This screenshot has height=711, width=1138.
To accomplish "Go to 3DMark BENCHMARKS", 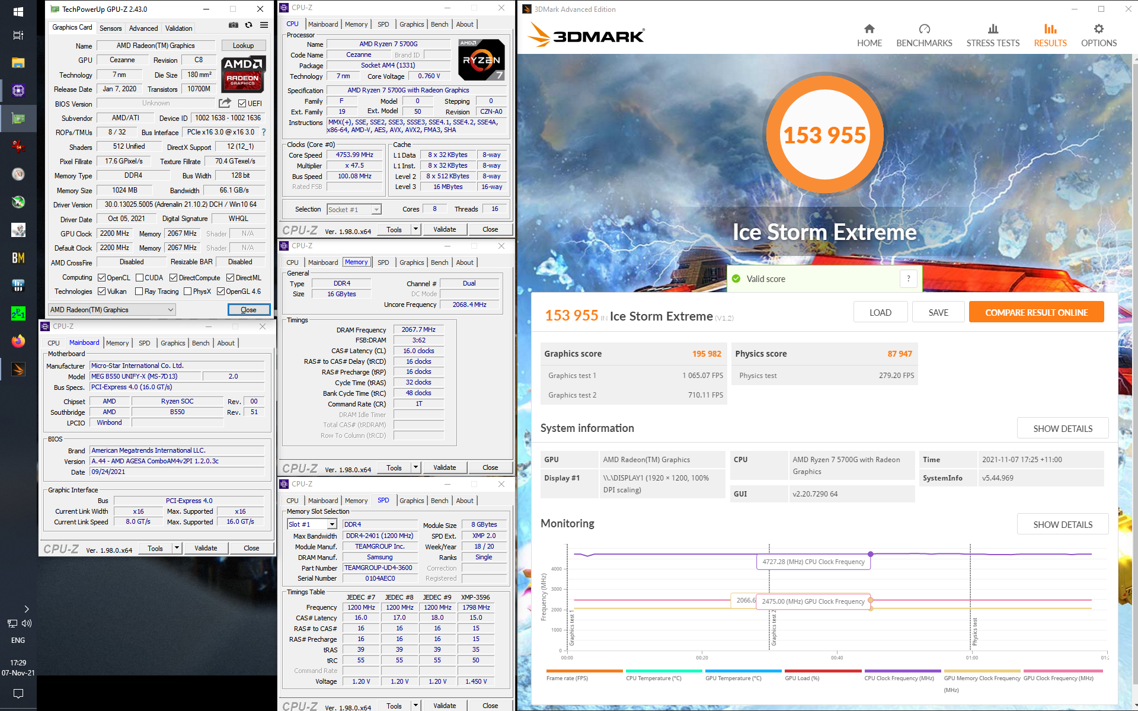I will tap(924, 36).
